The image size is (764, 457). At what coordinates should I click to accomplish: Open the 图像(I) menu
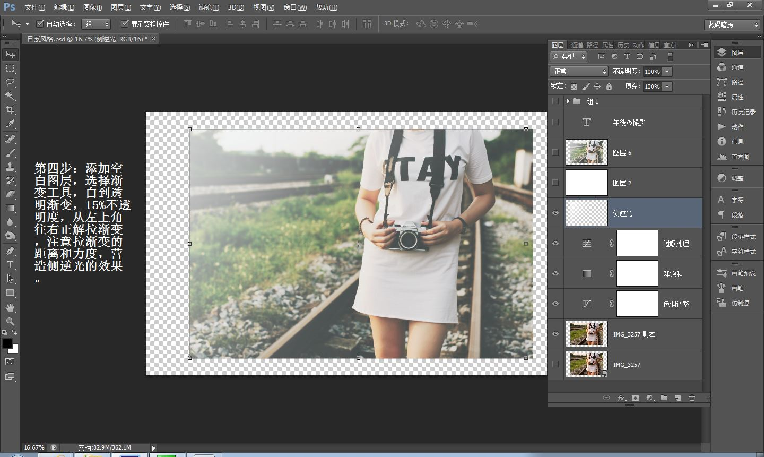coord(92,7)
